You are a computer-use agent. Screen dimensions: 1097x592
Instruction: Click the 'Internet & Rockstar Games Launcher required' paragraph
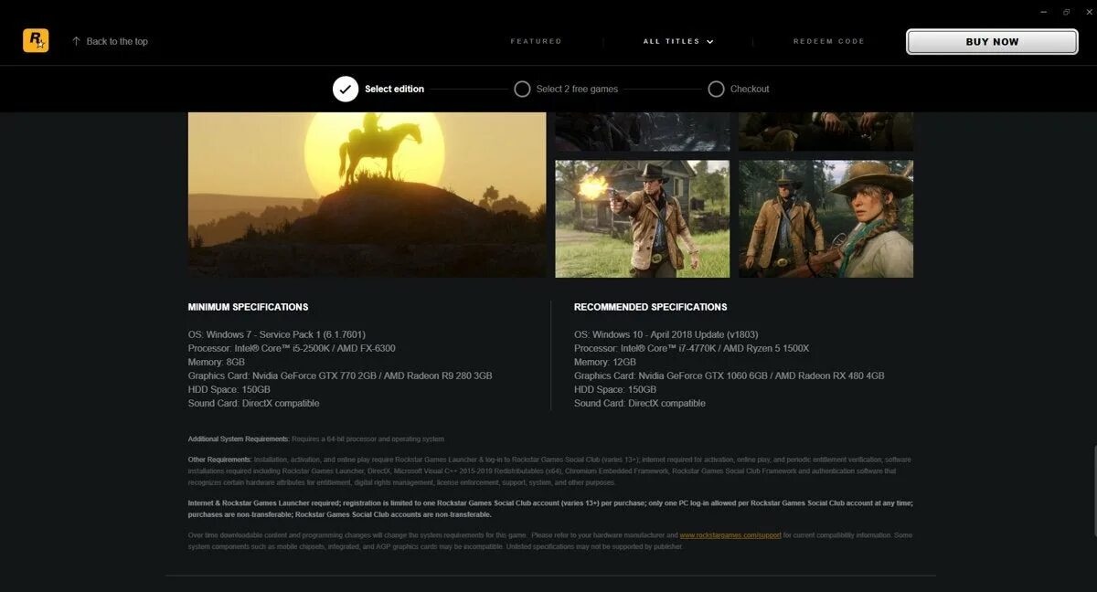pos(550,509)
